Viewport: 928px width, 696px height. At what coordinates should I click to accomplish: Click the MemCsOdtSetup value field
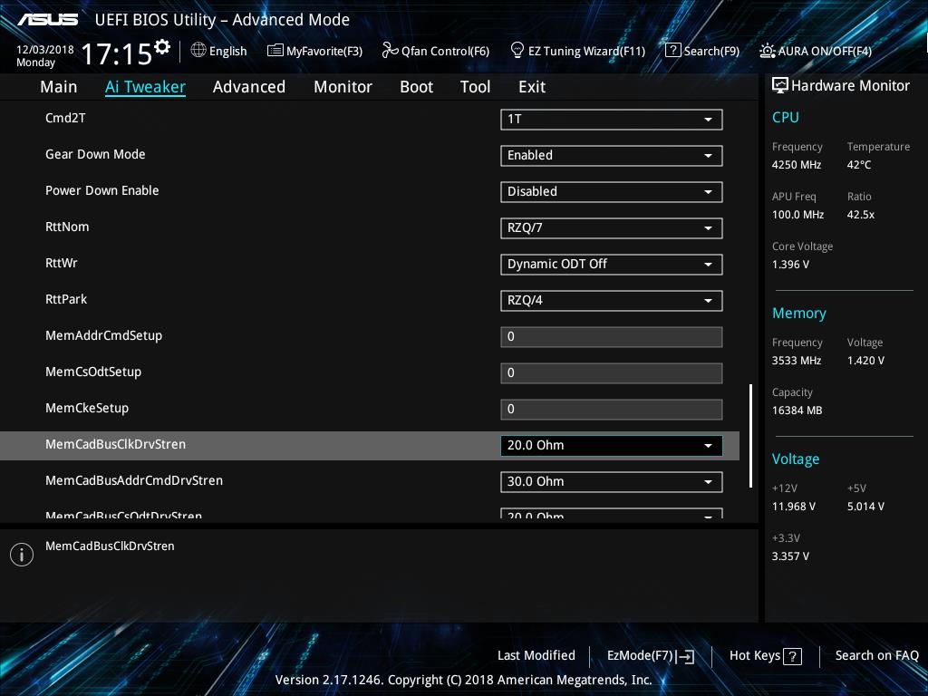[x=612, y=372]
